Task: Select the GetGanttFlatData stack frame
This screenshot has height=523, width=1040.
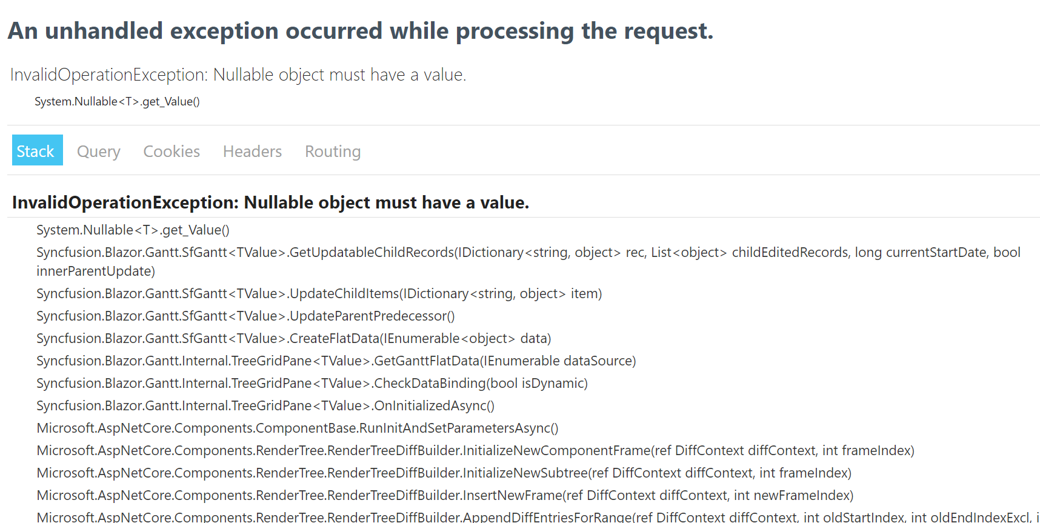Action: pos(336,361)
